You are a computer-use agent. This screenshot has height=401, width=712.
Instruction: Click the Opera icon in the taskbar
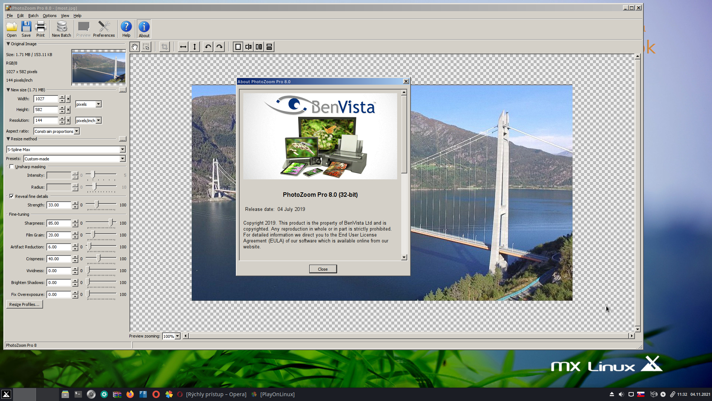[156, 394]
